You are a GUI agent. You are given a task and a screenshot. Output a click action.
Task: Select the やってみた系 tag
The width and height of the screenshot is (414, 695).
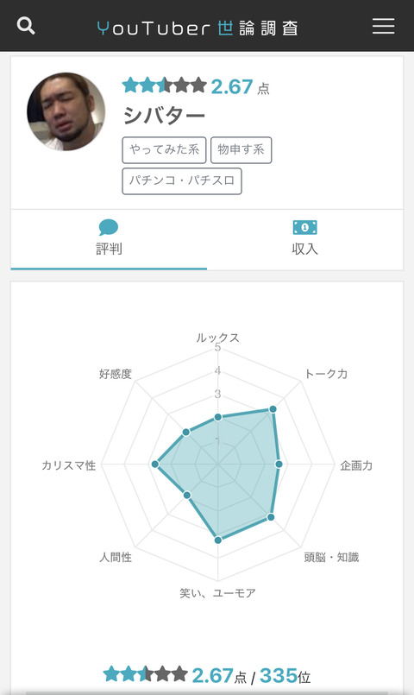pyautogui.click(x=164, y=150)
